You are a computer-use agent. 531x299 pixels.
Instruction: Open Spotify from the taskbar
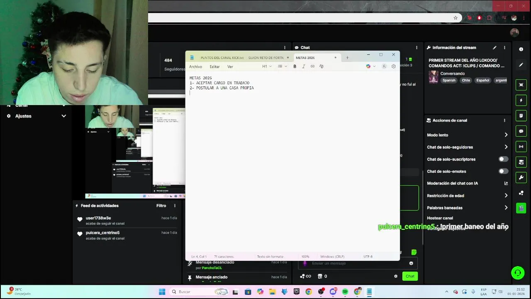tap(345, 292)
